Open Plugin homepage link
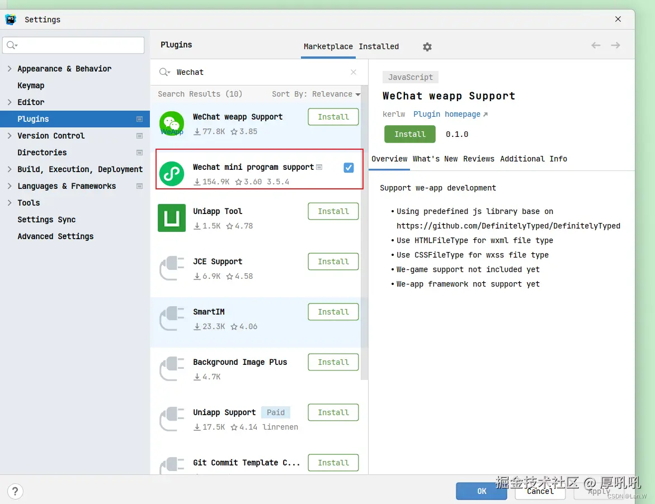This screenshot has width=655, height=504. (450, 114)
